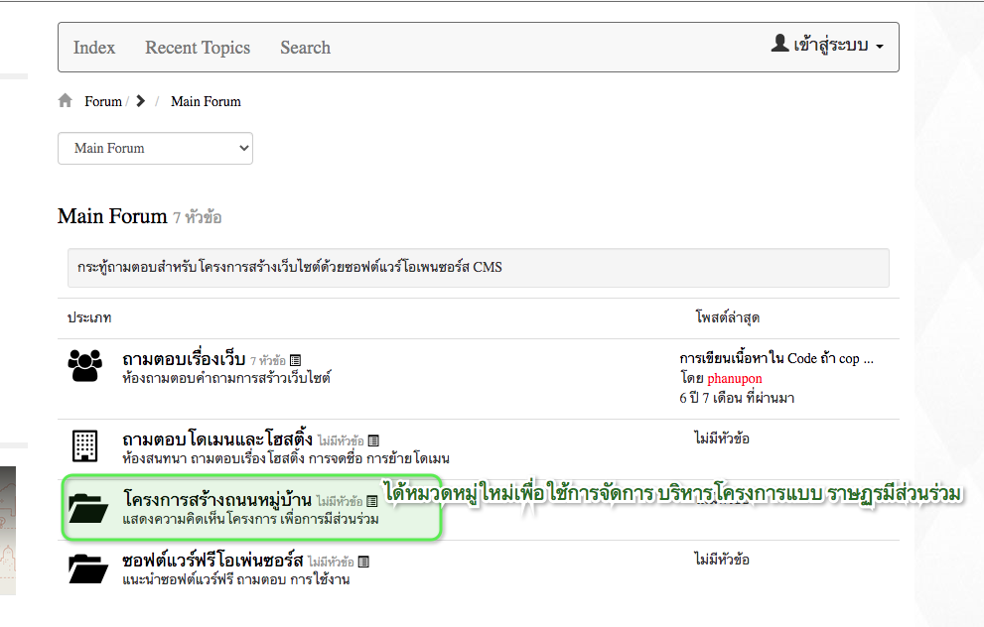Viewport: 984px width, 627px height.
Task: Open the ถามตอบ โดเมนและโฮสติ้ง category
Action: coord(216,439)
